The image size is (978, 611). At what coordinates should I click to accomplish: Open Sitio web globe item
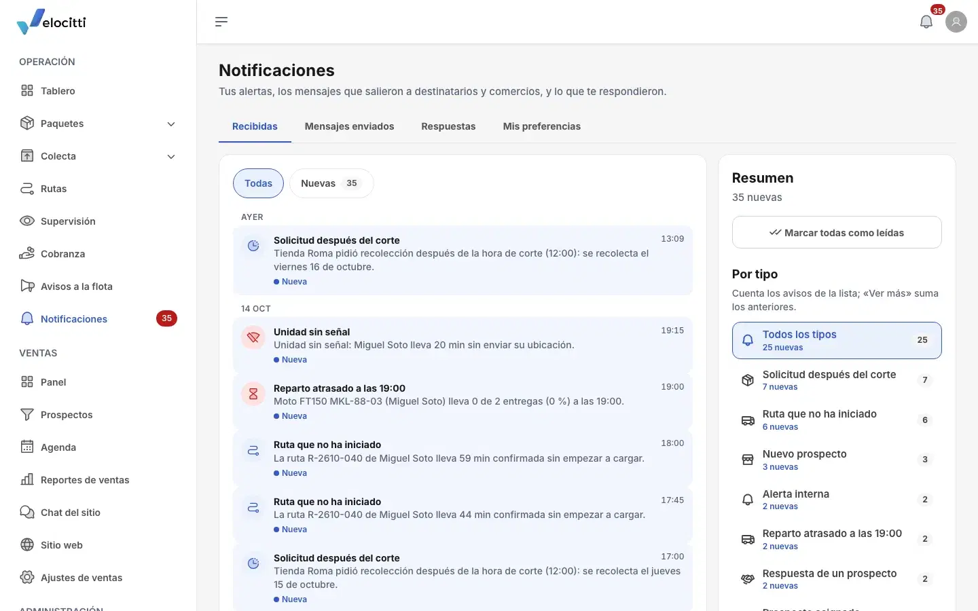(98, 545)
